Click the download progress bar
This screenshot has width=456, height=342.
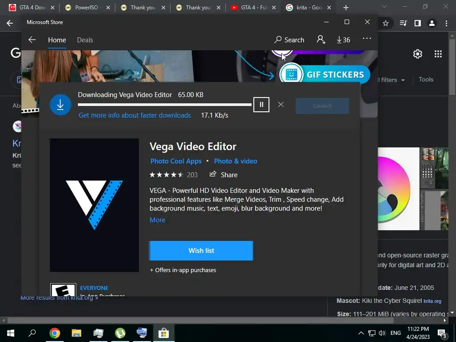coord(165,104)
